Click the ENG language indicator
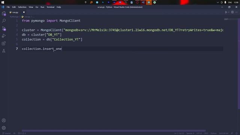 click(230, 3)
